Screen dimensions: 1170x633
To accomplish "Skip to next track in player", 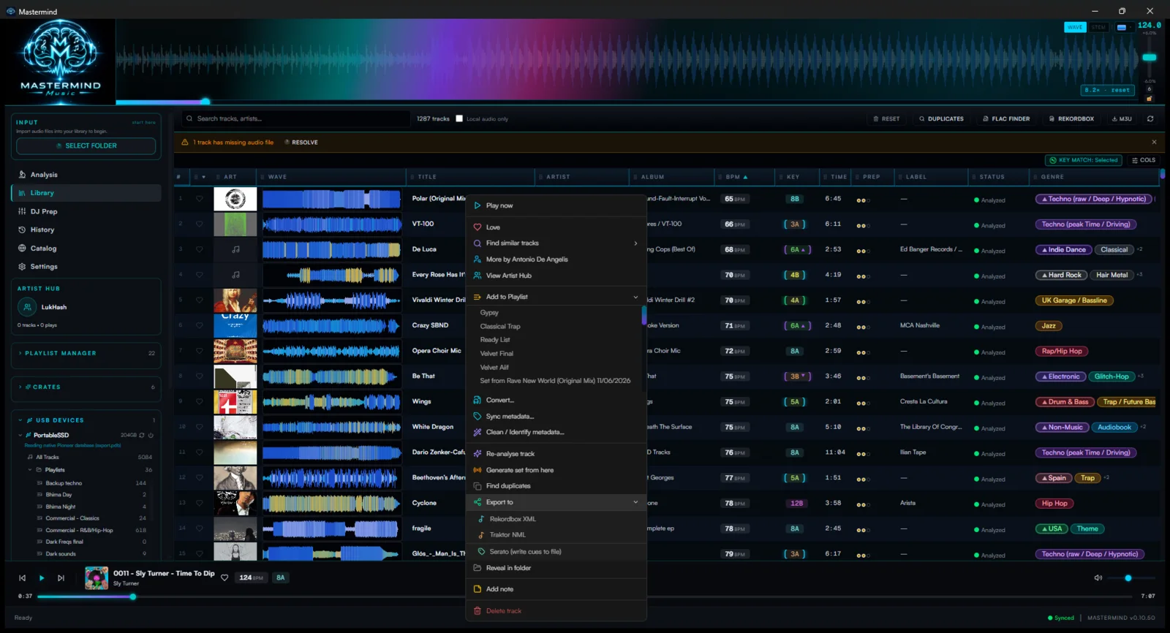I will [61, 578].
